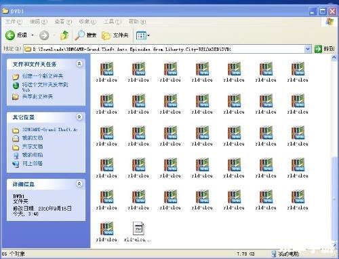The width and height of the screenshot is (339, 259).
Task: Click 我的电脑 zone in status bar
Action: 285,254
